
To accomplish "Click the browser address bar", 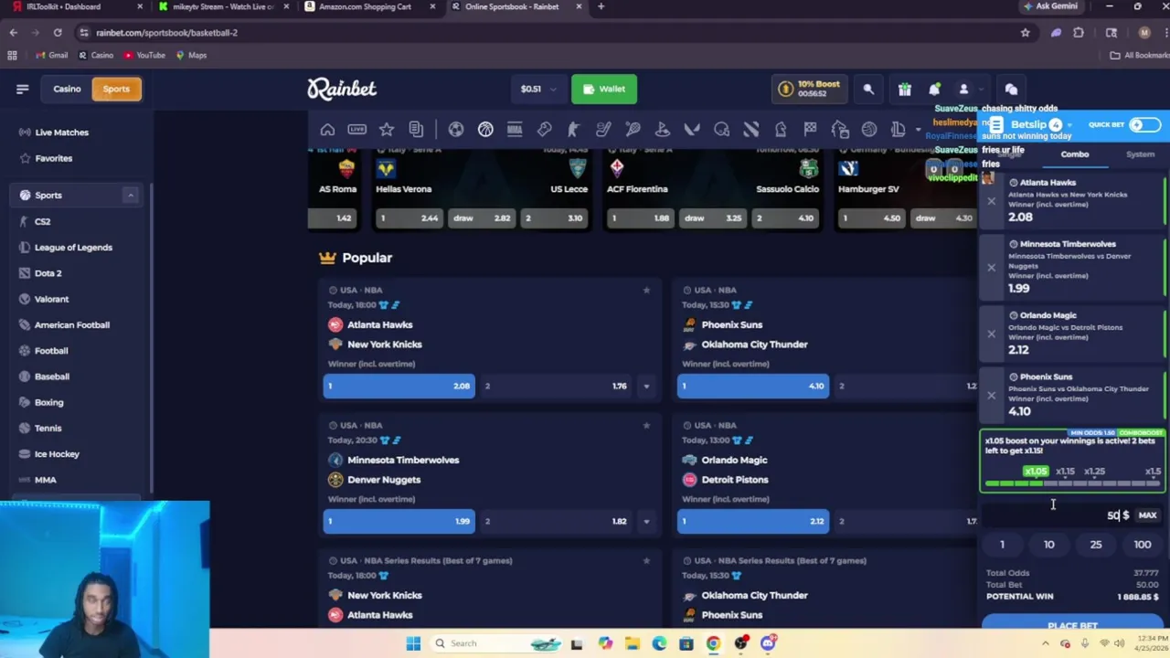I will (x=548, y=32).
